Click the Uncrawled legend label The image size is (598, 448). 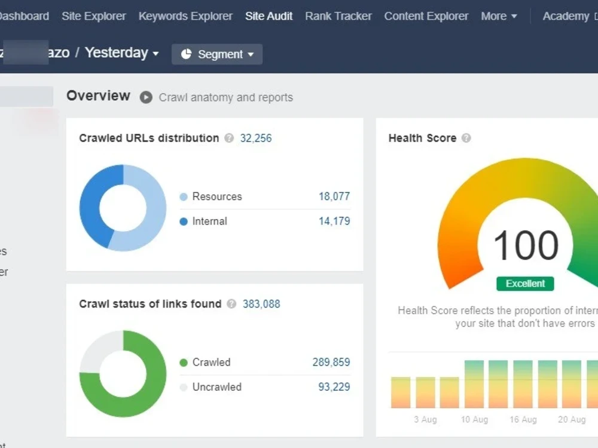click(x=217, y=387)
